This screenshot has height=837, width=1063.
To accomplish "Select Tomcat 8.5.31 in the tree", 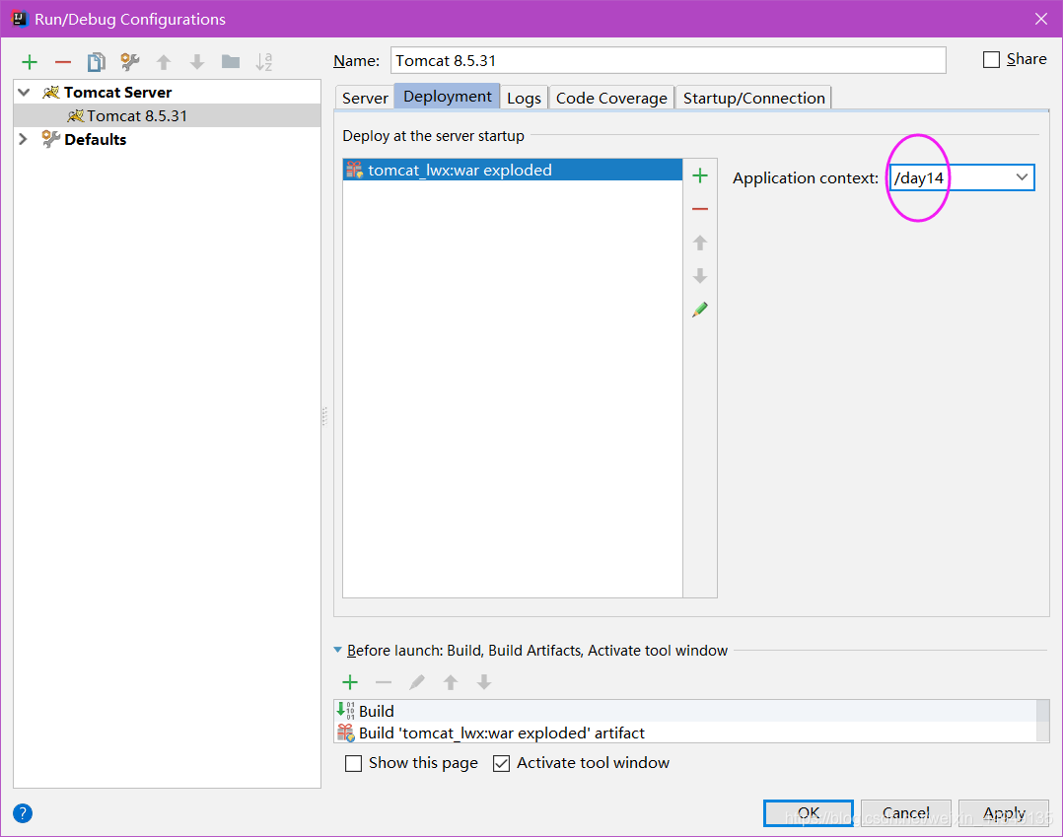I will coord(167,116).
